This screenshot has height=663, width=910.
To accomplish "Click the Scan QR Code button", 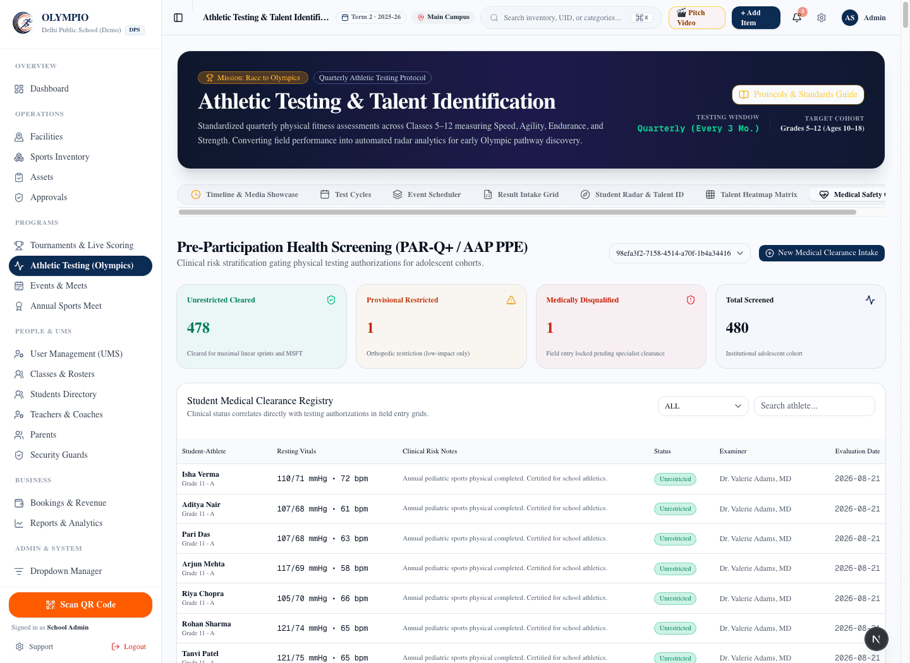I will tap(80, 605).
